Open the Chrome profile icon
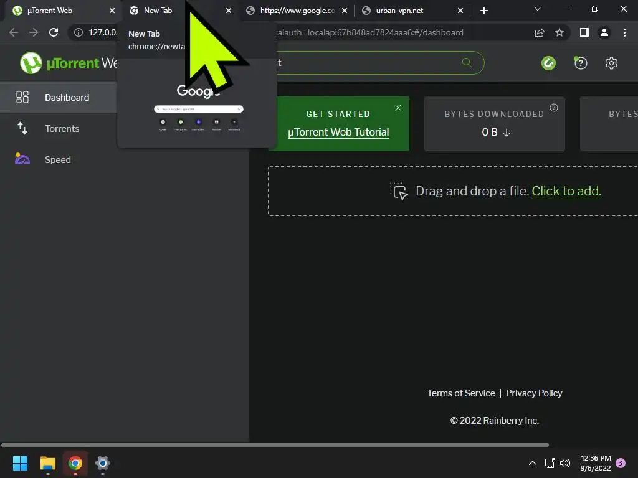 (604, 32)
